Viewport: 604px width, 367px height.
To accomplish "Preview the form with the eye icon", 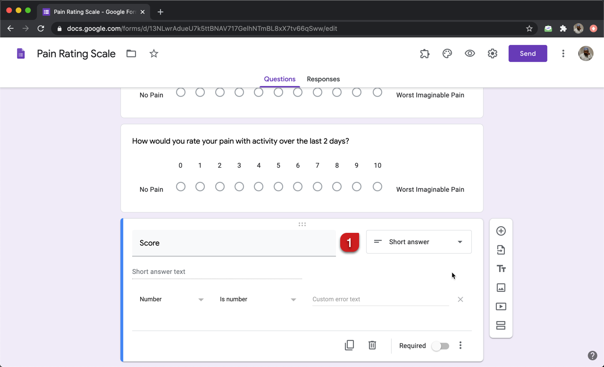I will 470,53.
